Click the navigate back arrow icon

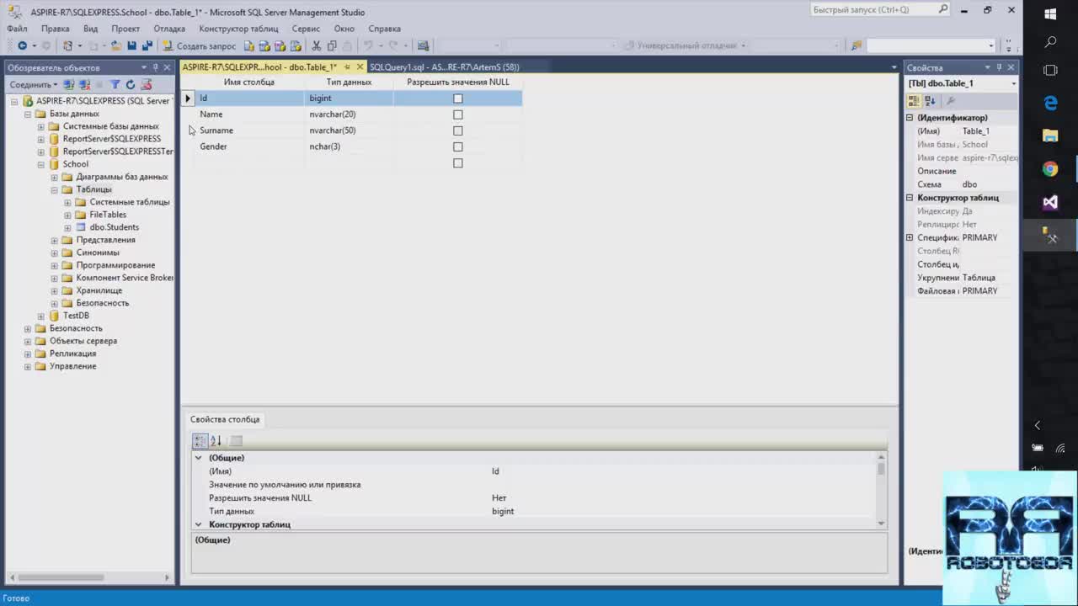click(22, 45)
